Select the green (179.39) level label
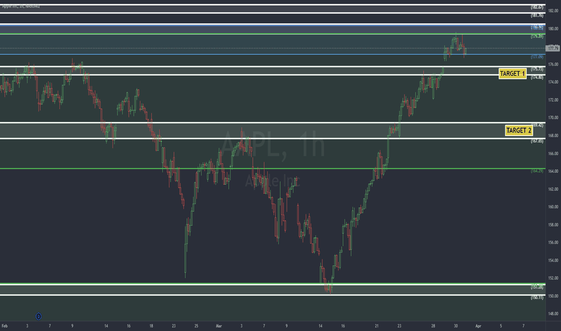Viewport: 561px width, 331px height. (537, 37)
